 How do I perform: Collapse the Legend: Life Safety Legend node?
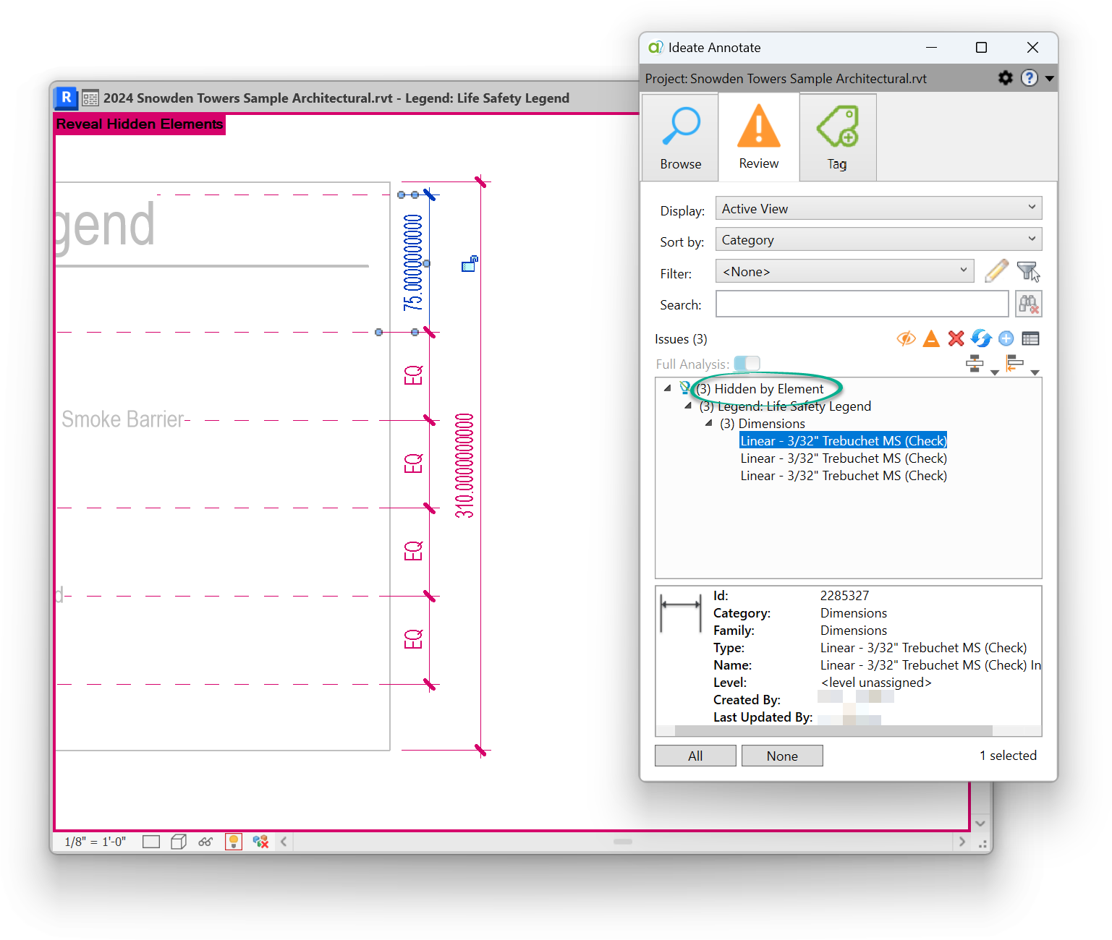tap(688, 406)
